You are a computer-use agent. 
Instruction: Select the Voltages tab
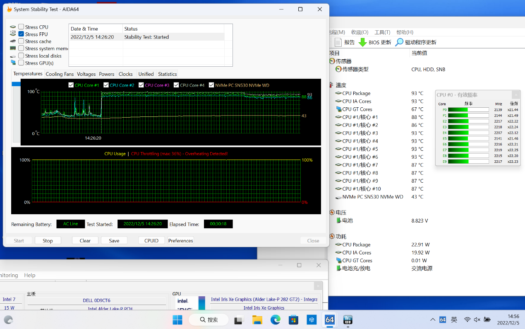pos(86,74)
